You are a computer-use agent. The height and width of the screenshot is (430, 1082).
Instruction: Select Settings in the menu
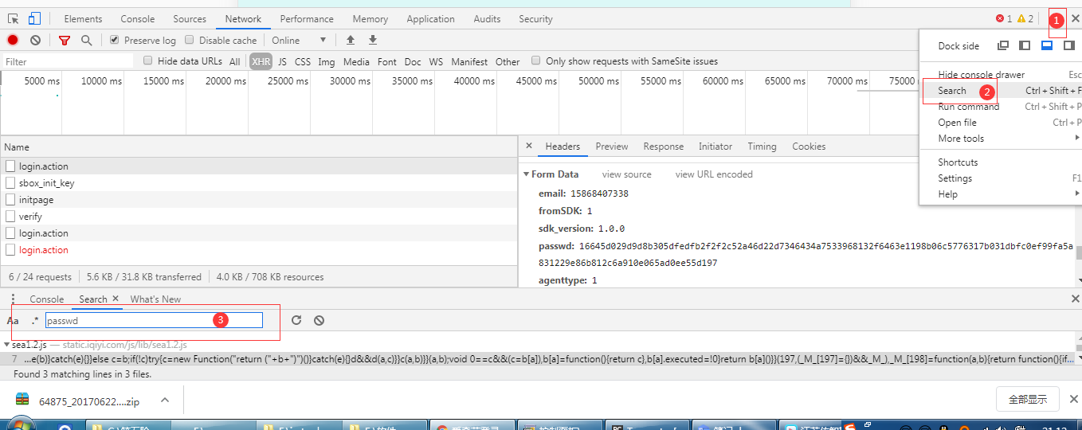coord(955,178)
